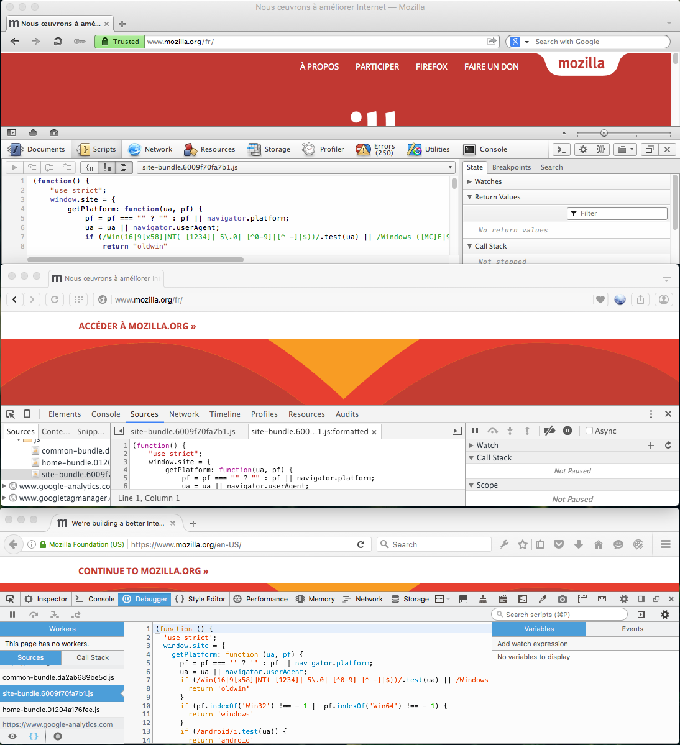Click the add watch expression plus icon

click(x=651, y=445)
